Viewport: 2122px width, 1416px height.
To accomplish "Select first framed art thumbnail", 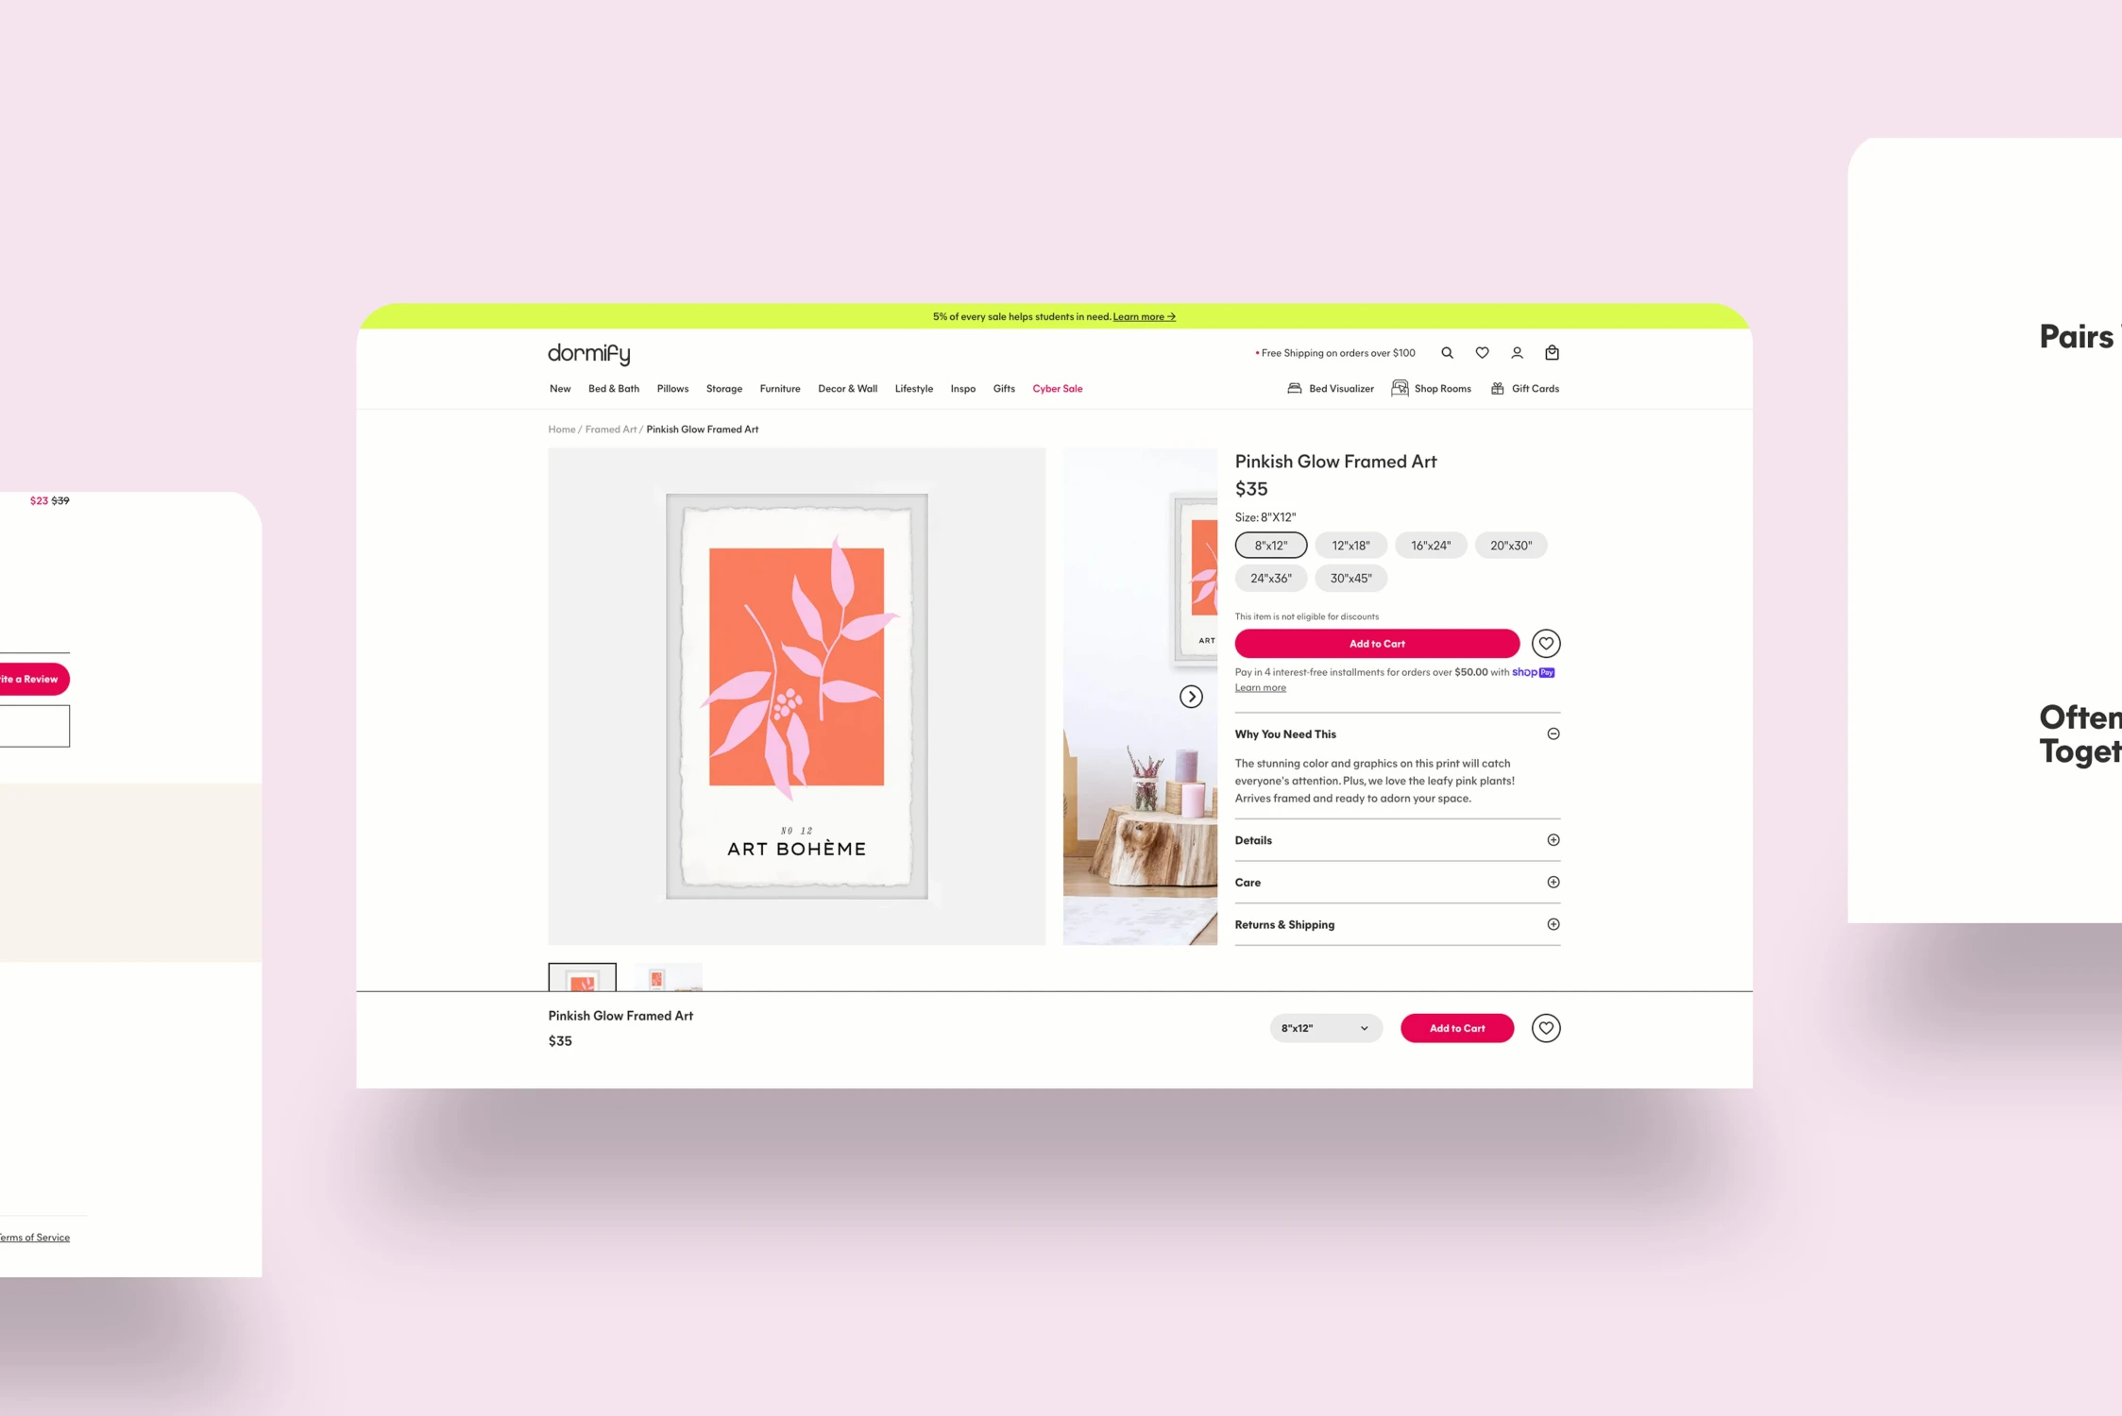I will click(583, 977).
